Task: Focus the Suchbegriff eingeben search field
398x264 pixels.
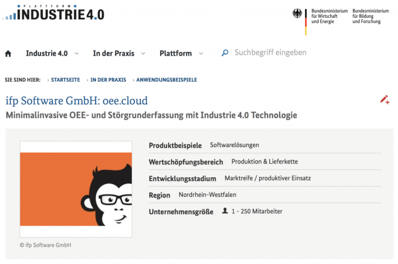Action: point(270,53)
